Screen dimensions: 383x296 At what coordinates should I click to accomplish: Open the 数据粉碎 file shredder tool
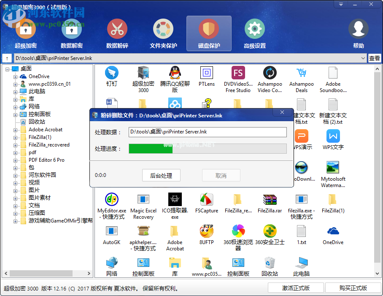pos(117,34)
